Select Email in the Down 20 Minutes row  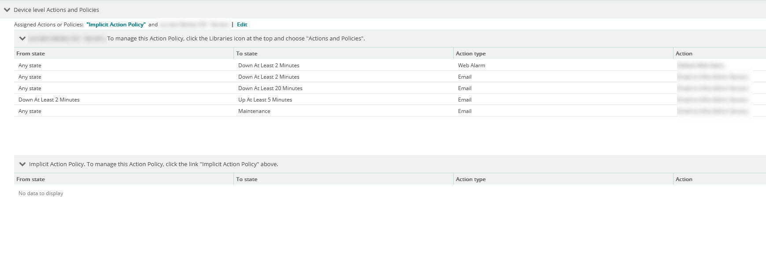pyautogui.click(x=465, y=88)
